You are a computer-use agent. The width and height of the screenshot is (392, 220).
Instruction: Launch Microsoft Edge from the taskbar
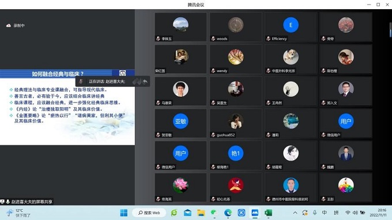pyautogui.click(x=228, y=213)
